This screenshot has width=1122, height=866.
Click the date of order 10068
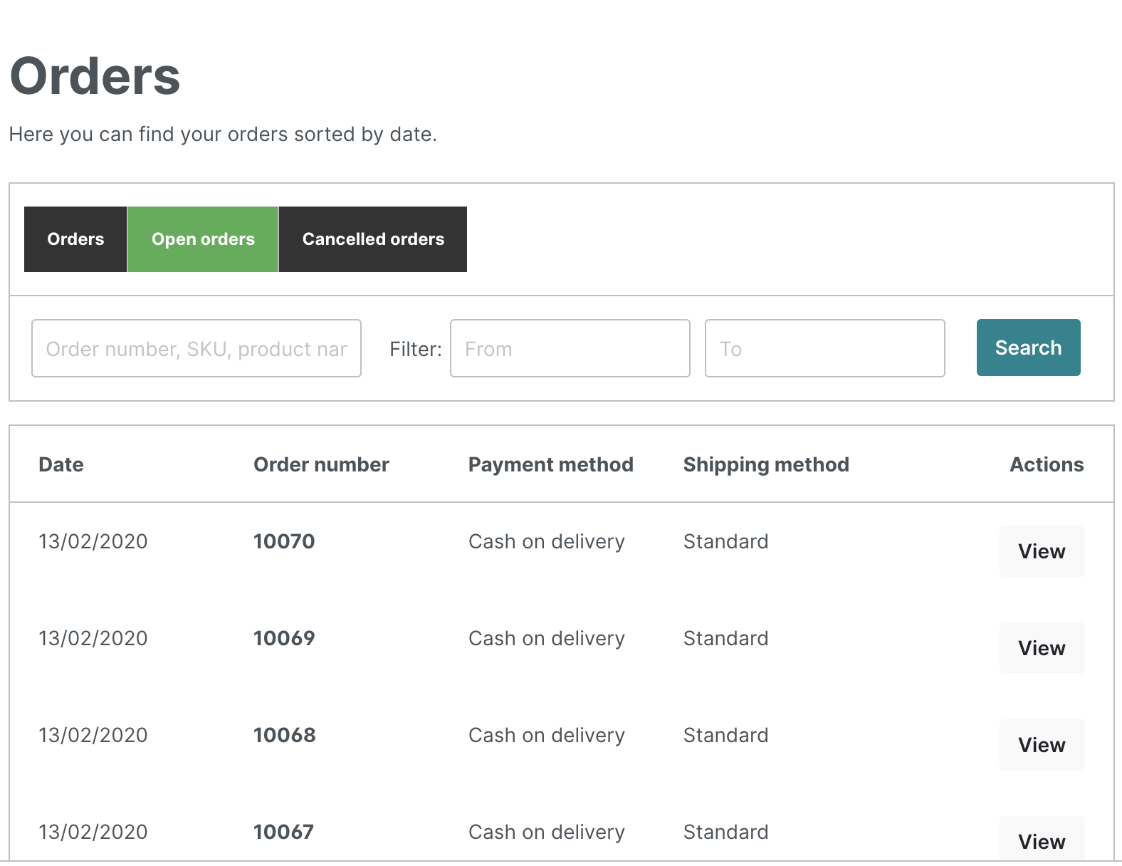pyautogui.click(x=93, y=735)
